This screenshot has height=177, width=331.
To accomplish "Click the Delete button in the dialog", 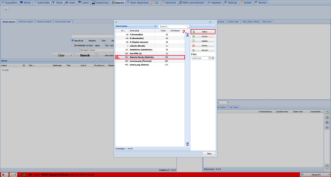I will click(x=203, y=46).
